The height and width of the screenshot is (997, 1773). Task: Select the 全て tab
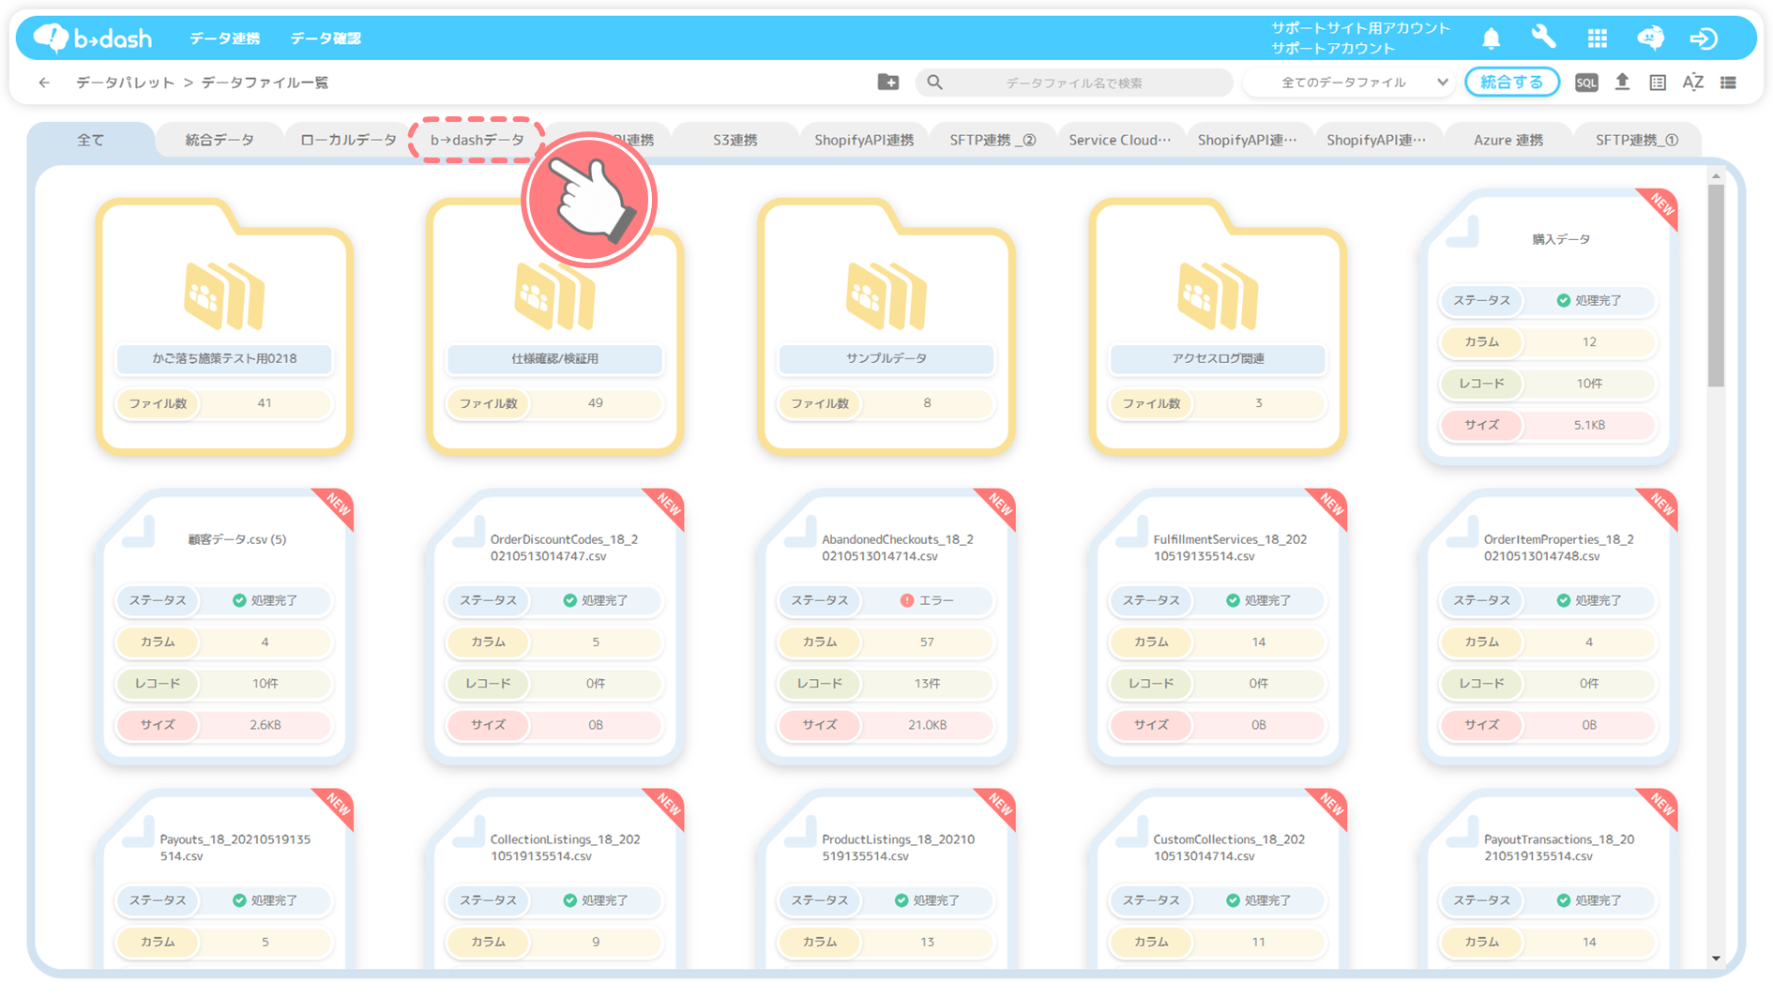[x=91, y=140]
